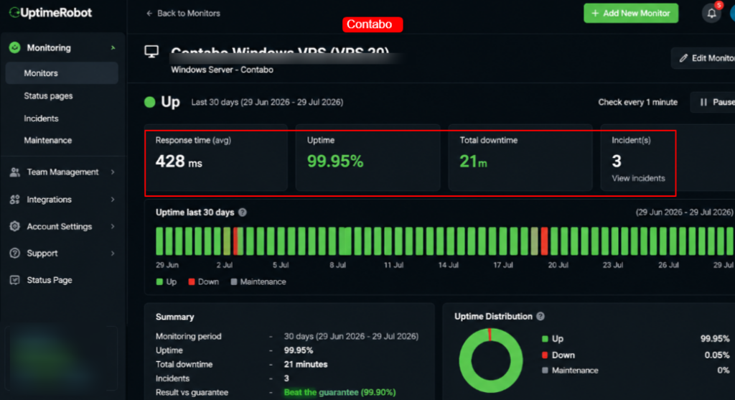Click the incidents count 3 in card
Viewport: 735px width, 400px height.
point(617,162)
